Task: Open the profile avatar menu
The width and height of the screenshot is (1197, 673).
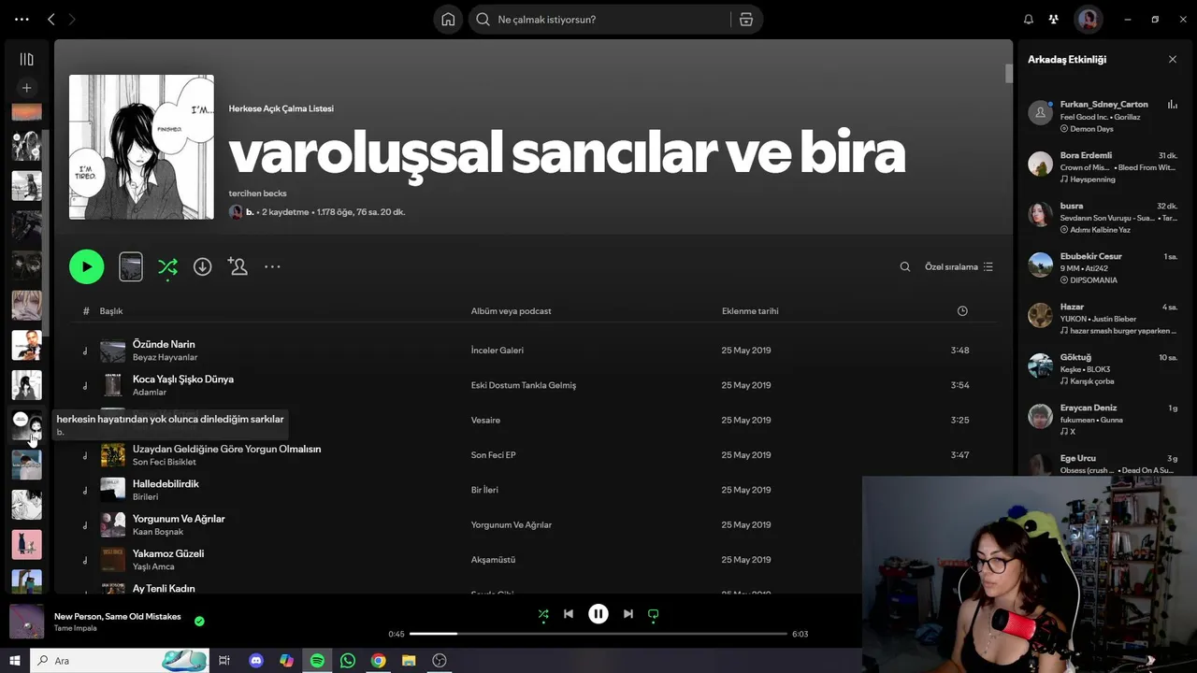Action: pos(1088,20)
